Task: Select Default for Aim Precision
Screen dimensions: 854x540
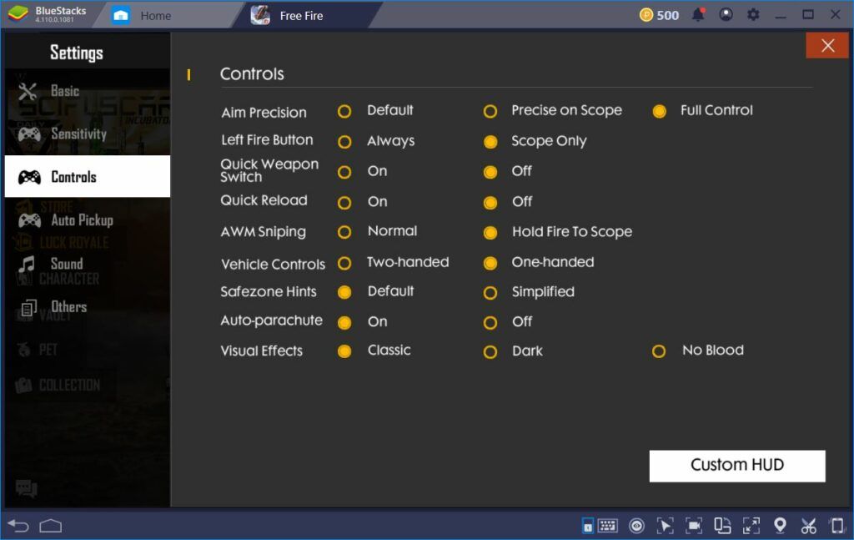Action: coord(344,111)
